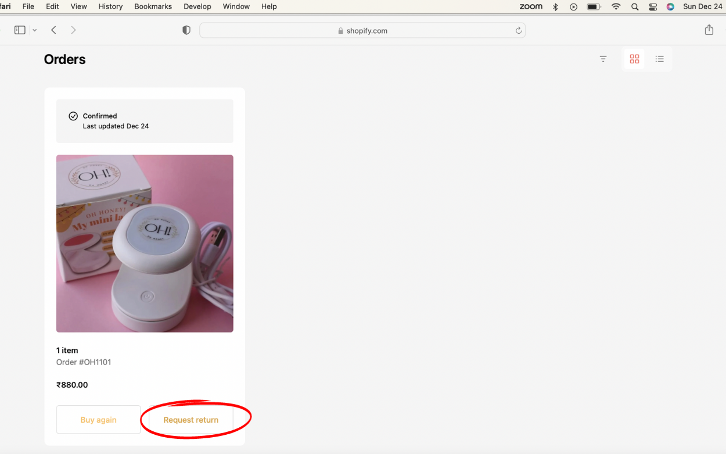Toggle the Safari sidebar
726x454 pixels.
(20, 30)
